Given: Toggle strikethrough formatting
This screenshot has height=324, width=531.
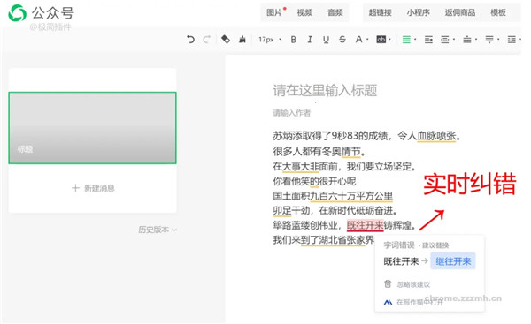Looking at the screenshot, I should click(x=342, y=40).
